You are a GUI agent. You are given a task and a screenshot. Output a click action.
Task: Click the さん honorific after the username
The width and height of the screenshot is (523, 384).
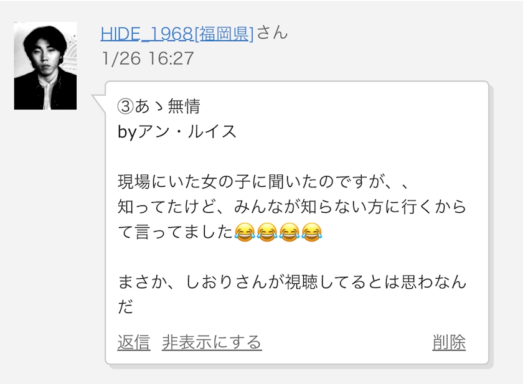coord(272,33)
